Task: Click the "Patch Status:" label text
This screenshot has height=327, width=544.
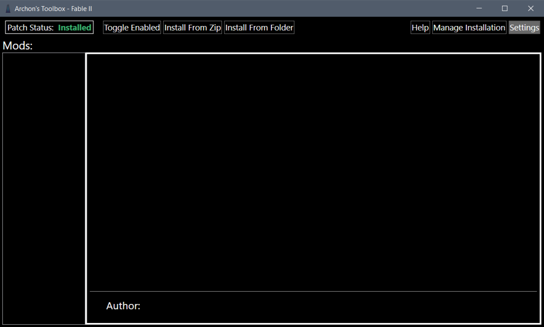Action: pos(30,27)
